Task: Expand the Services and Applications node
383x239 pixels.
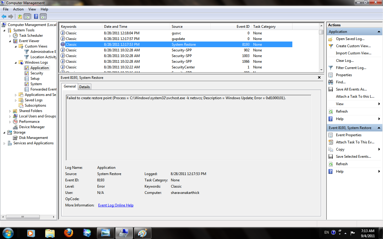Action: pyautogui.click(x=4, y=143)
